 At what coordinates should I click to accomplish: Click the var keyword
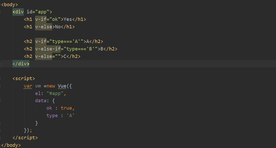pos(28,86)
